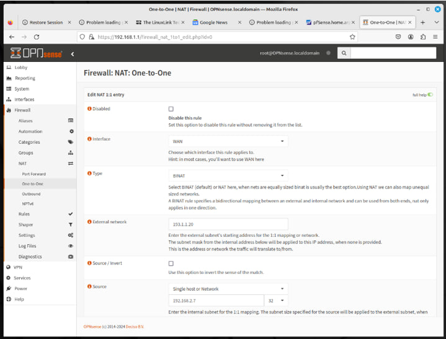Click the Settings cogs icon
This screenshot has width=446, height=339.
pyautogui.click(x=71, y=235)
